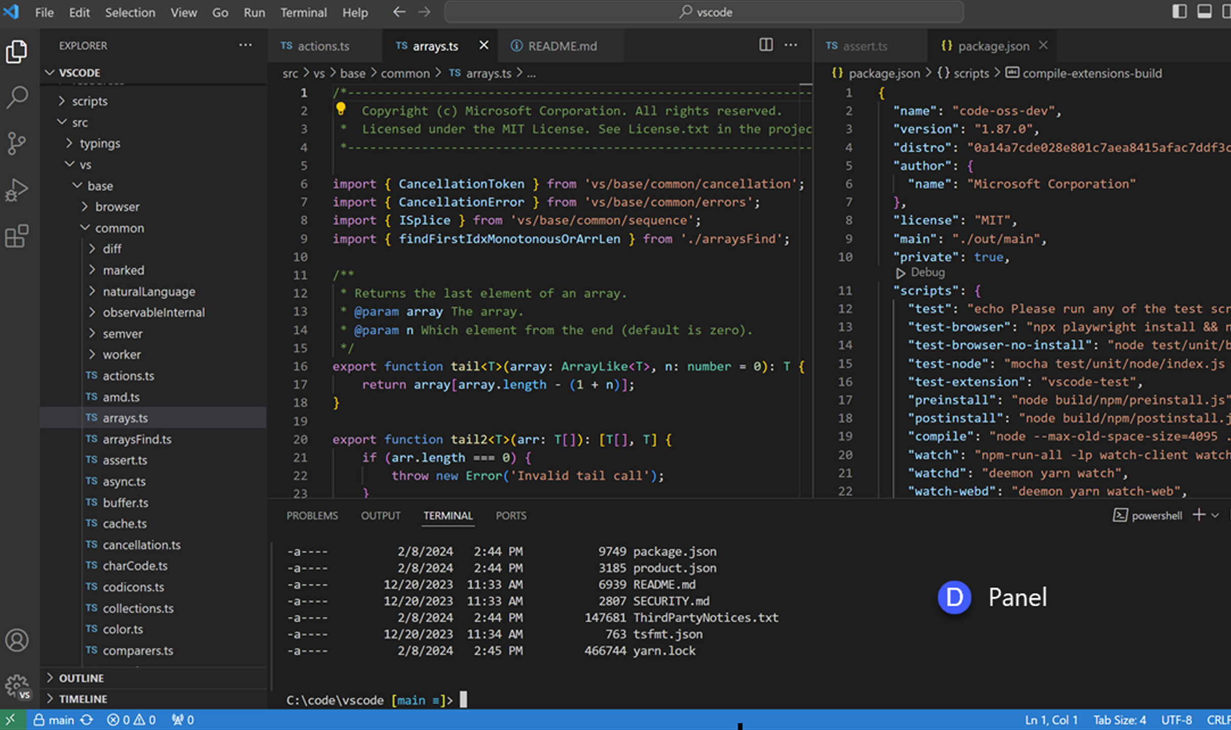Open the Go menu
The image size is (1231, 730).
(x=220, y=12)
